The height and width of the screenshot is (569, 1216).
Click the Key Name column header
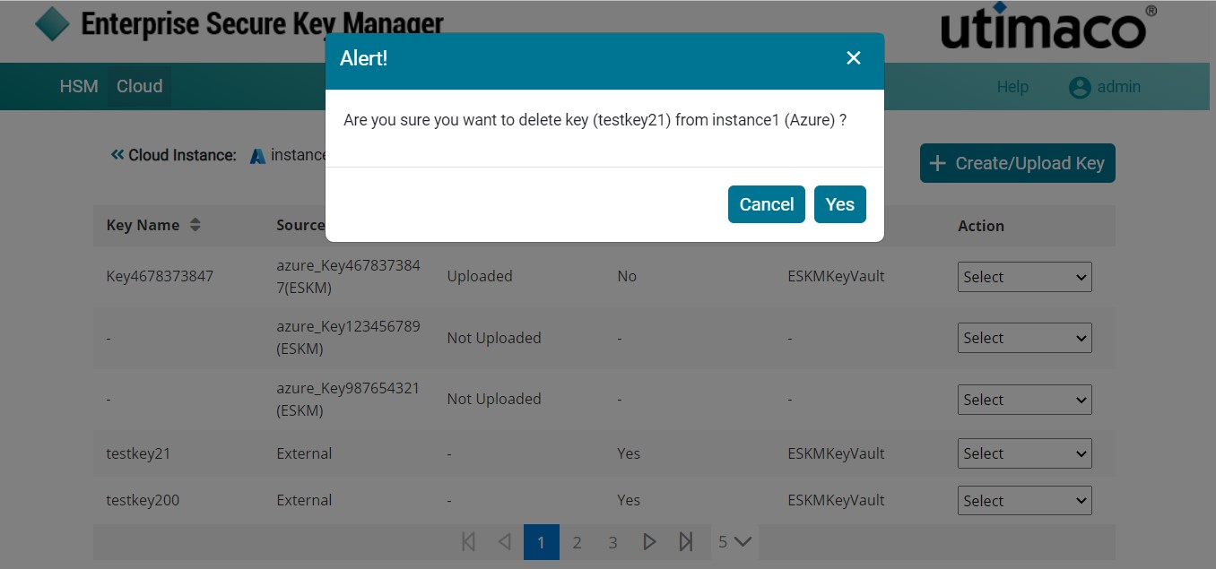pos(143,225)
